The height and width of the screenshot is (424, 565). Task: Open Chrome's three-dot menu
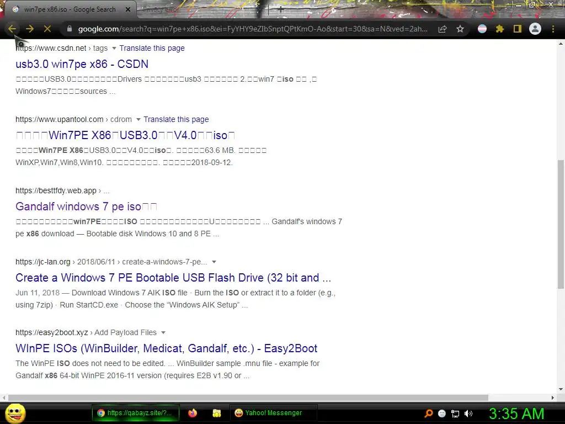(x=553, y=29)
